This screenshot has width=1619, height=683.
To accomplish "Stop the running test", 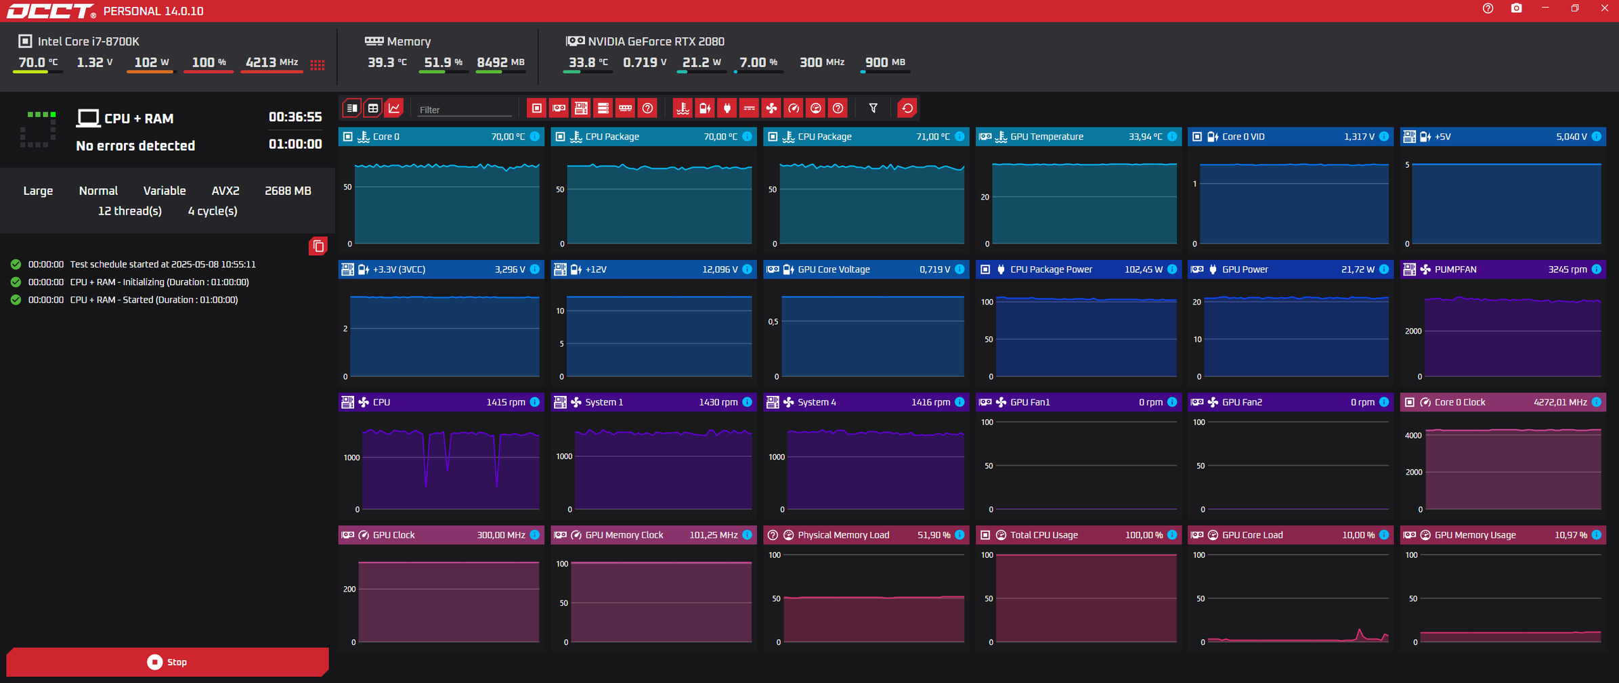I will [167, 662].
